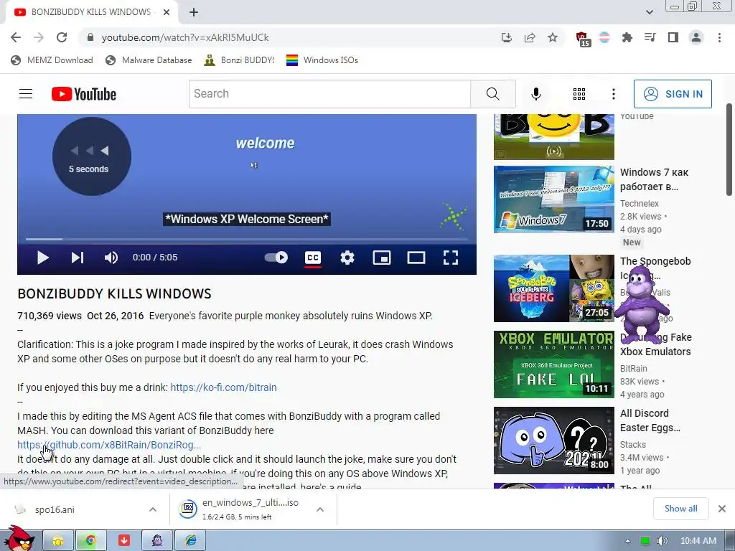Open the Bonzi BUDDY! bookmark
This screenshot has width=735, height=551.
click(239, 60)
